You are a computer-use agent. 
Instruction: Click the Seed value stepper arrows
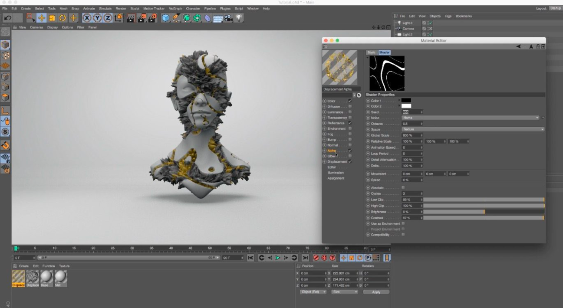[422, 112]
